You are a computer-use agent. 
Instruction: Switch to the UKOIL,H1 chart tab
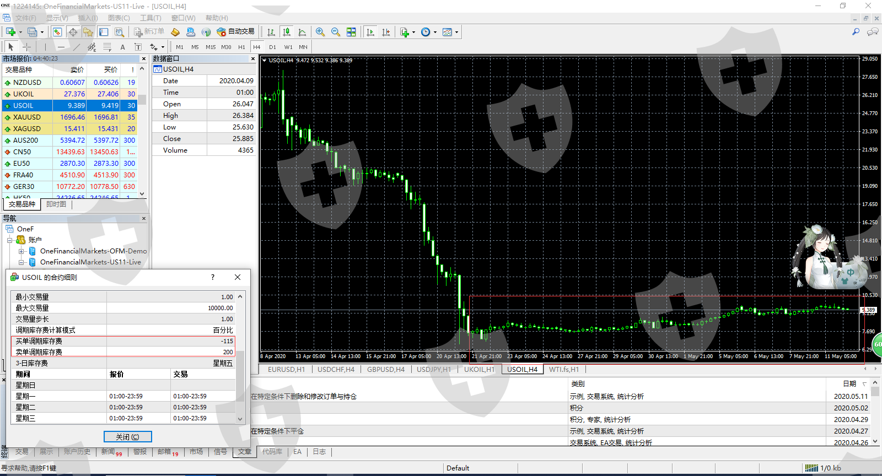point(479,370)
